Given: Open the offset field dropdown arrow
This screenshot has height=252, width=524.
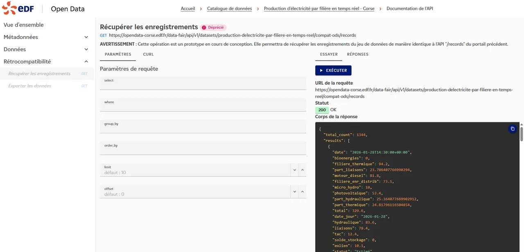Looking at the screenshot, I should tap(294, 191).
